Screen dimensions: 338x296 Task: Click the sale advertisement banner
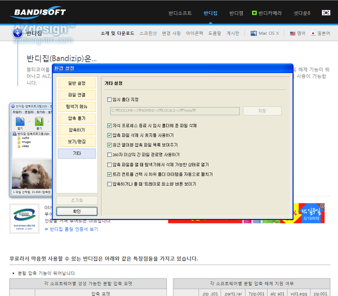tap(308, 213)
